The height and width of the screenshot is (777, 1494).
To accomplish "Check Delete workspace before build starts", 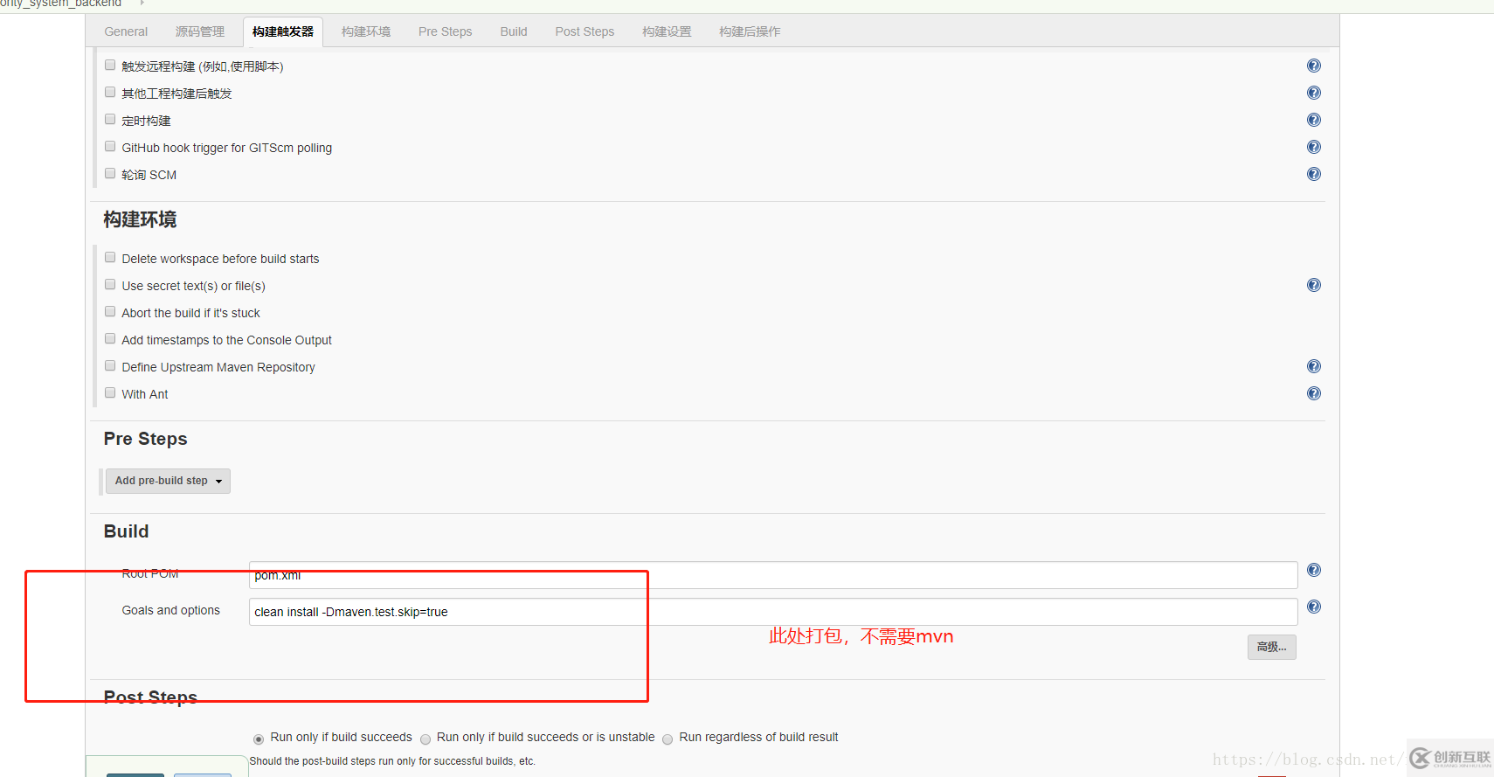I will point(110,257).
